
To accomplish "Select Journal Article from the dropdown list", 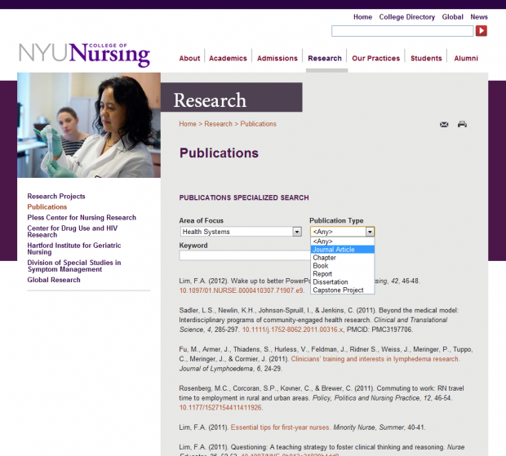I will 343,250.
